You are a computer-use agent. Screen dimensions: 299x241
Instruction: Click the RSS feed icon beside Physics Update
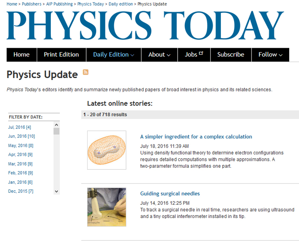[x=85, y=72]
